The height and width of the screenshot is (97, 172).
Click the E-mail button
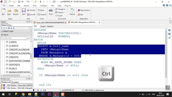[x=59, y=16]
